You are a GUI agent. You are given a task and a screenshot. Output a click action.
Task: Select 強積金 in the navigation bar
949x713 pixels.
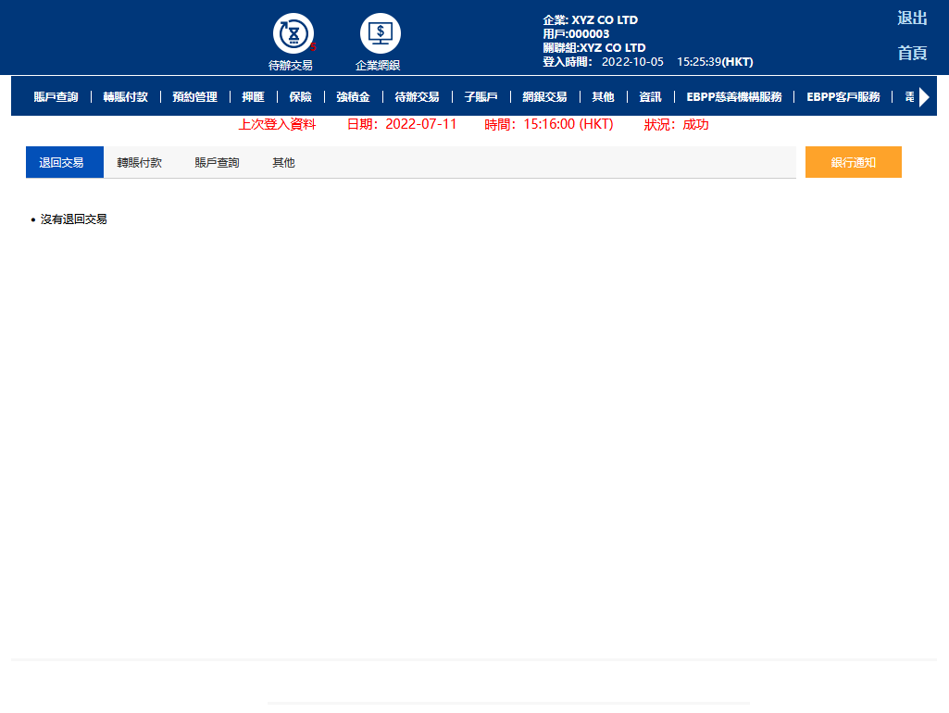(x=353, y=96)
